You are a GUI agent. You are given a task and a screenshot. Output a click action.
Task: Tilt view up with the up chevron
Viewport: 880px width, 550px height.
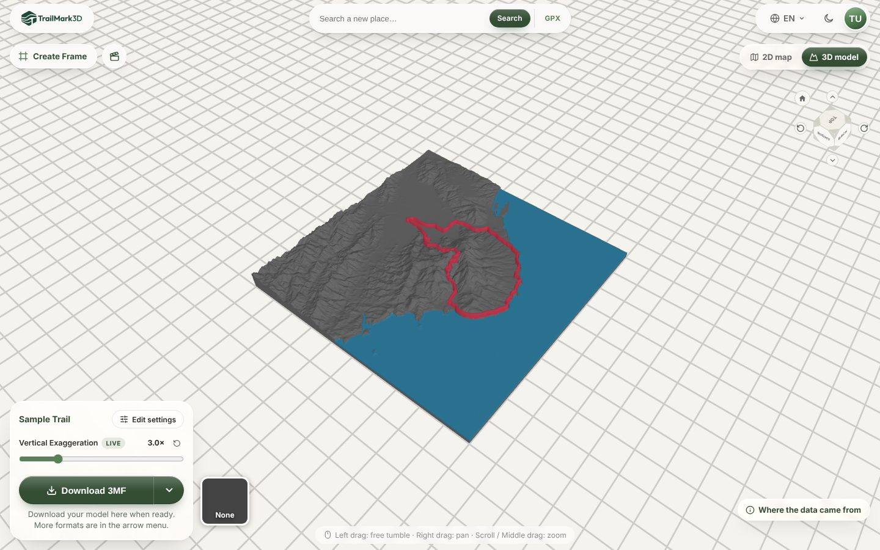(x=832, y=97)
